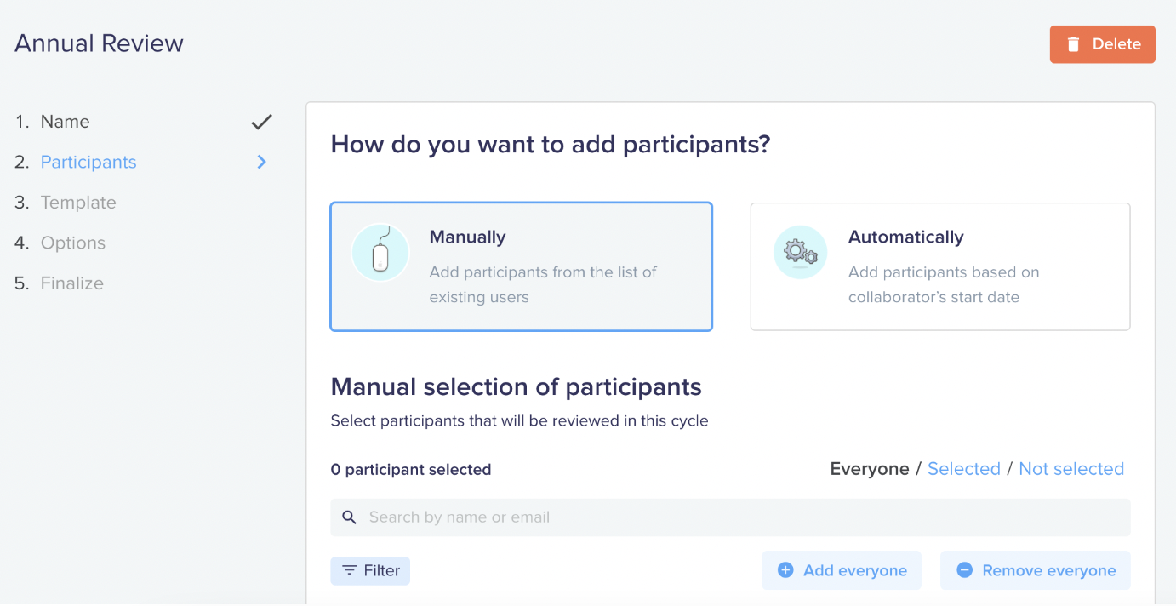Click the filter lines icon
The image size is (1176, 606).
(x=349, y=570)
